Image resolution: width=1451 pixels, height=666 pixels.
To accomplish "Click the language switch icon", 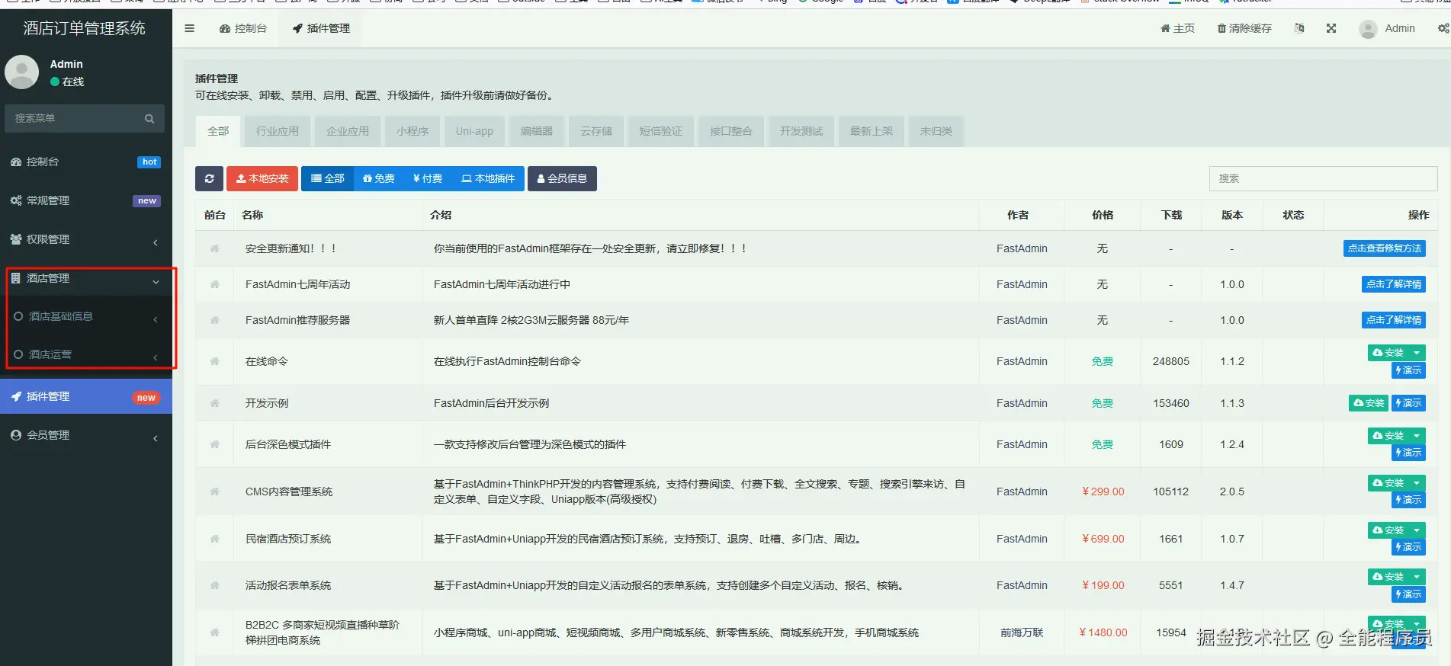I will 1299,28.
